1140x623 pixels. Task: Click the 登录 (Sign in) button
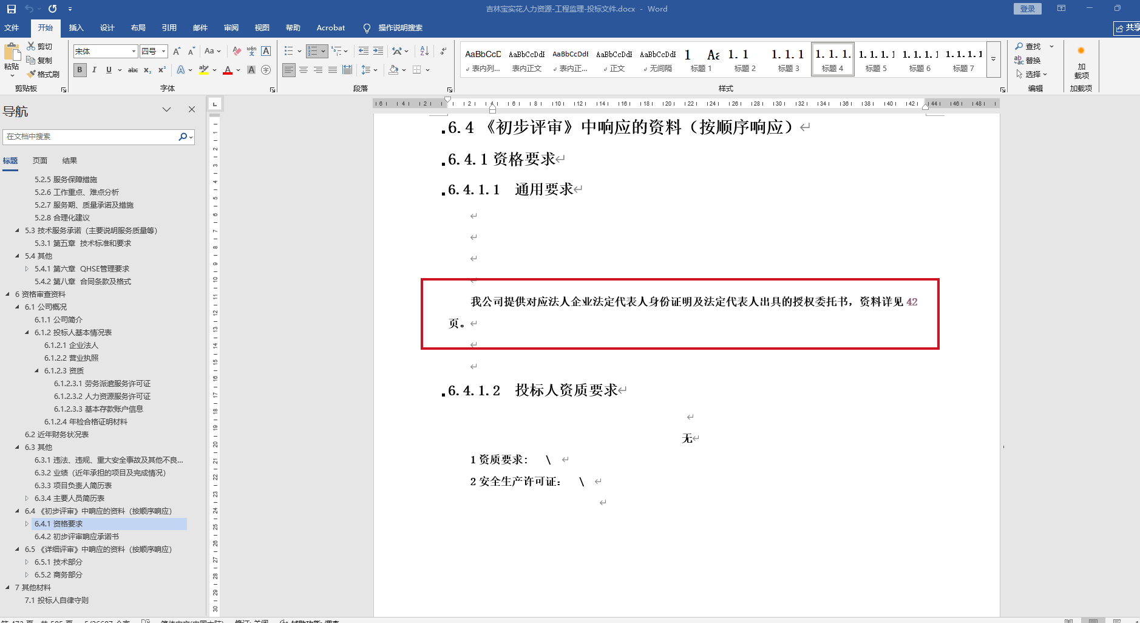[1028, 9]
